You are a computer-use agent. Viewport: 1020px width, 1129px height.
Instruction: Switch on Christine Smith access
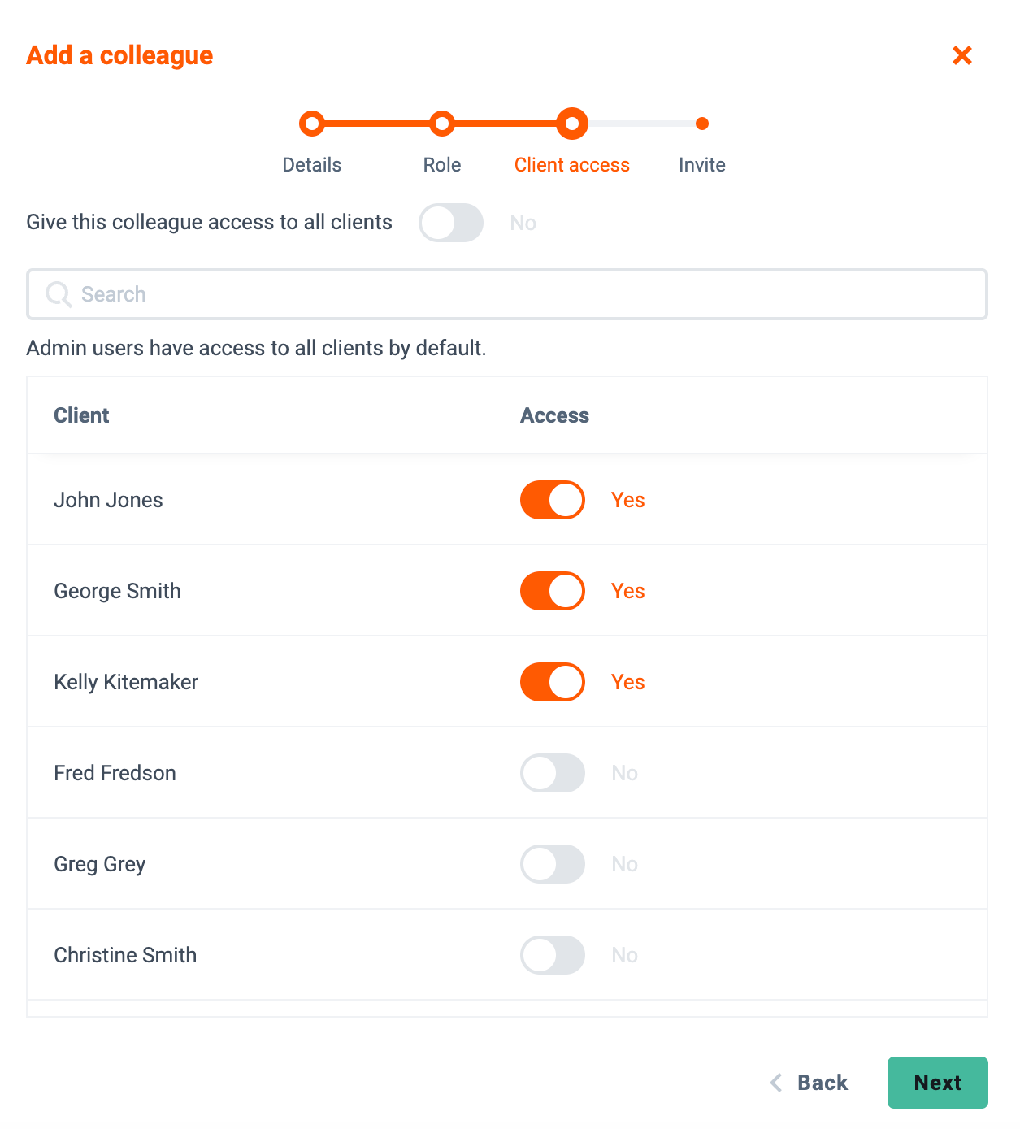[x=553, y=955]
